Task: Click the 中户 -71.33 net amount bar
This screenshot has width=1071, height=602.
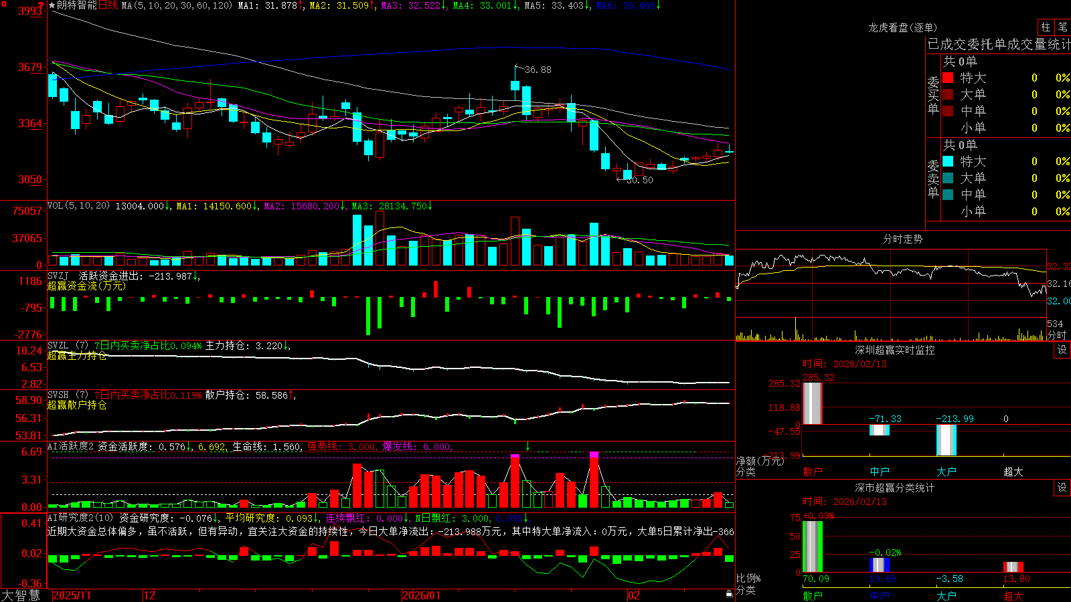Action: [x=880, y=429]
